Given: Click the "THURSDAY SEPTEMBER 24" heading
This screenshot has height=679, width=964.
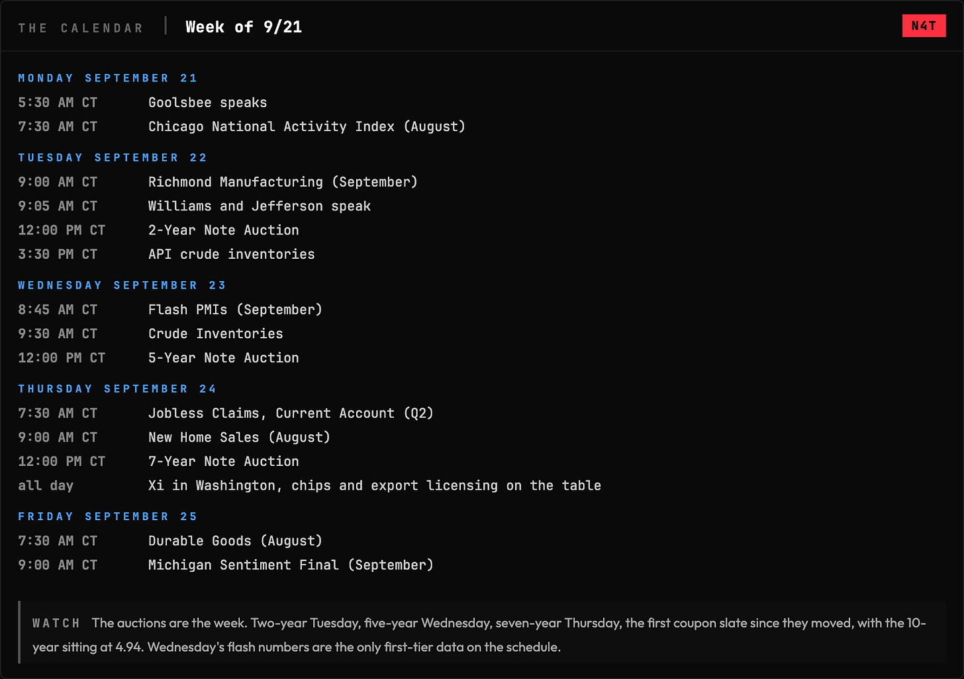Looking at the screenshot, I should click(x=117, y=389).
